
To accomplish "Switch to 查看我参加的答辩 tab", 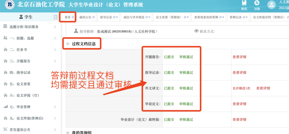I will [x=206, y=17].
